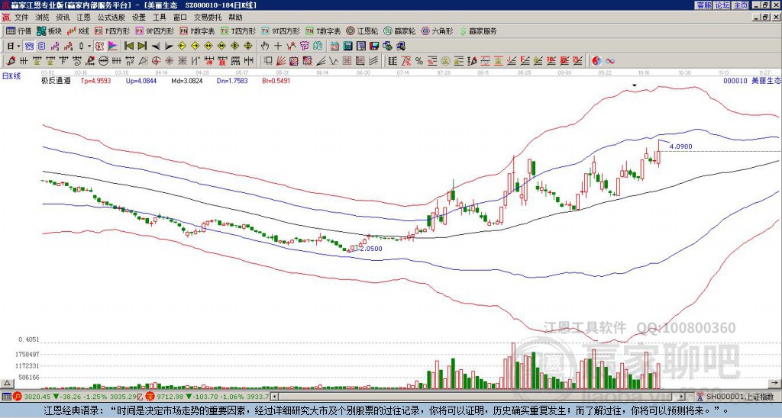Screen dimensions: 782x418
Task: Select the red pencil drawing tool
Action: 10,61
